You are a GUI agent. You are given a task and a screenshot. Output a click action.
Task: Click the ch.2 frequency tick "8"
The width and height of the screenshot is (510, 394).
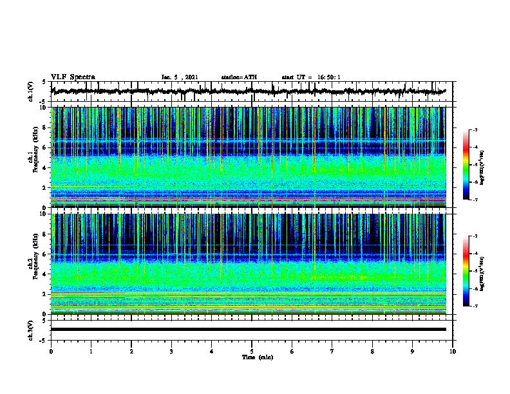pos(44,234)
